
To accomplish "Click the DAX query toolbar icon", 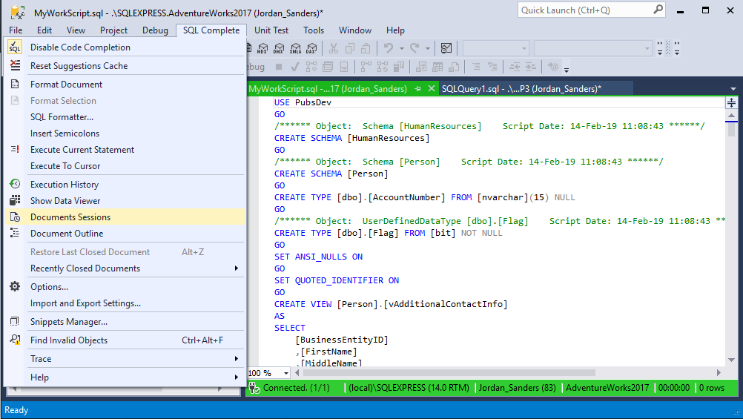I will [x=311, y=48].
